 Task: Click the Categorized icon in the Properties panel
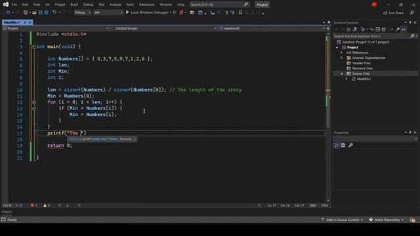[337, 145]
